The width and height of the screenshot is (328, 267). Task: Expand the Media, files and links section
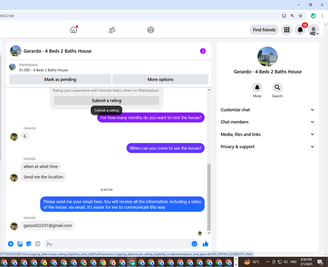pos(268,134)
